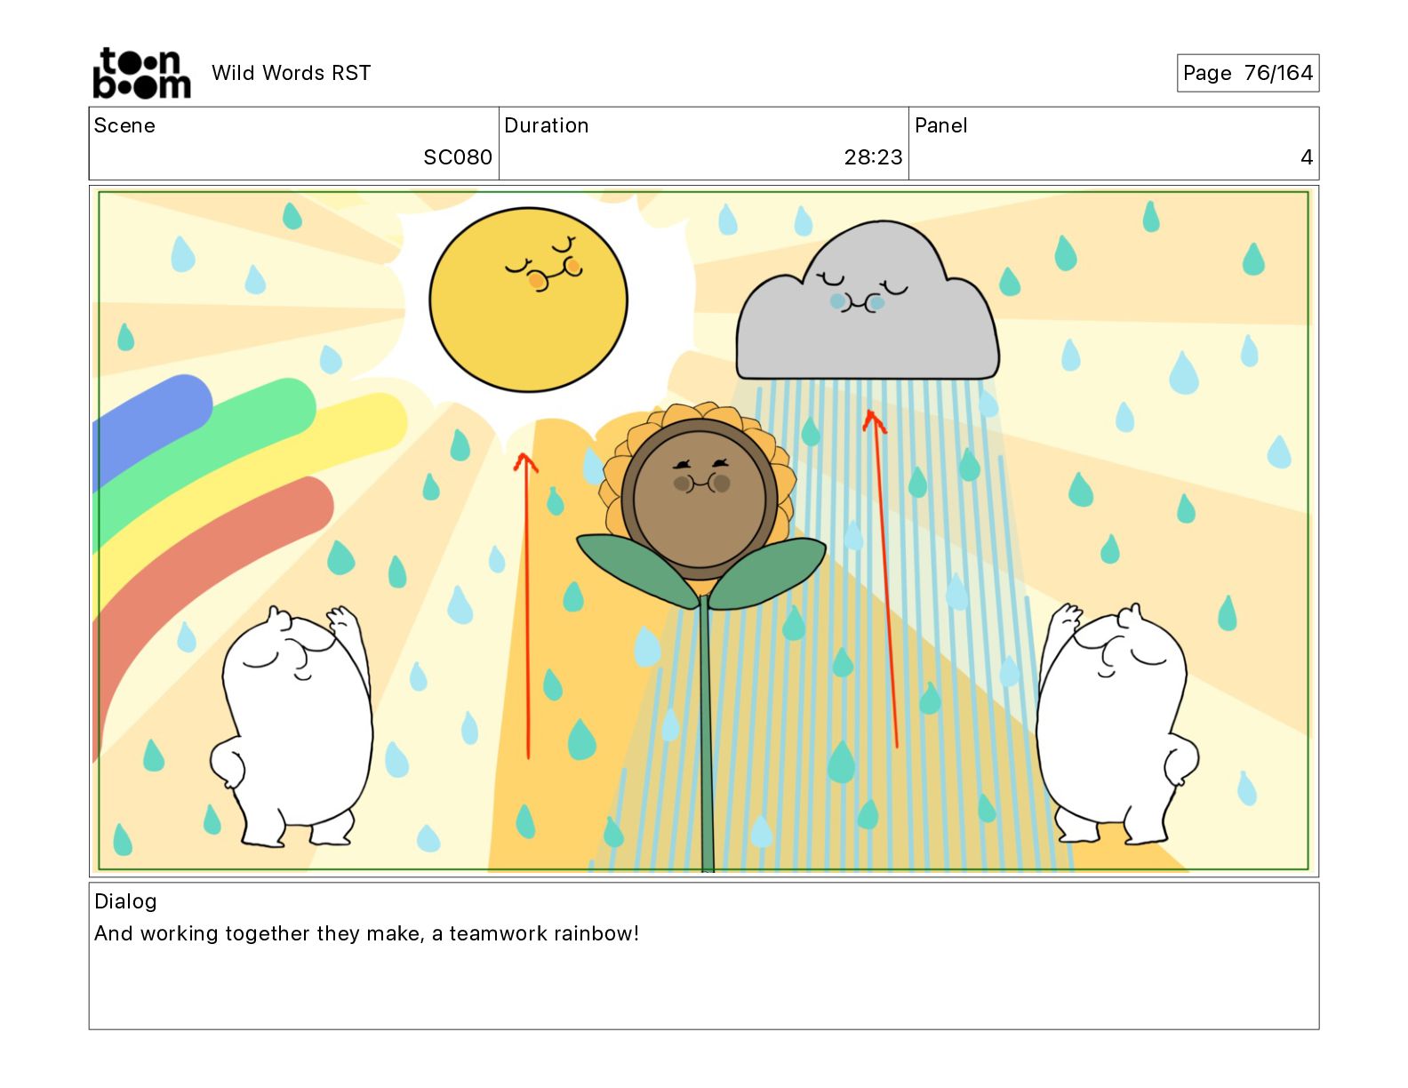Click the Toon Boom logo

141,73
